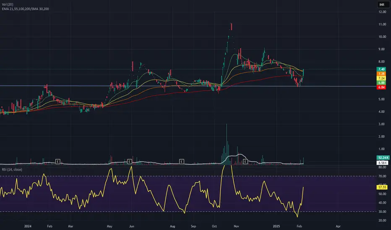Click 30.00 on the RSI scale
This screenshot has width=391, height=230.
tap(382, 212)
